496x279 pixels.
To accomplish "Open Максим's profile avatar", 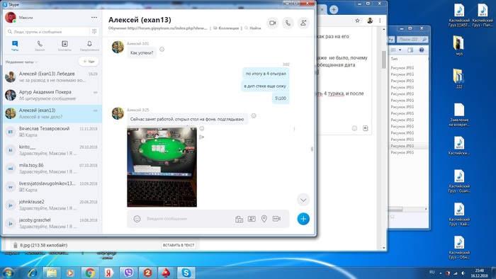I will [11, 18].
